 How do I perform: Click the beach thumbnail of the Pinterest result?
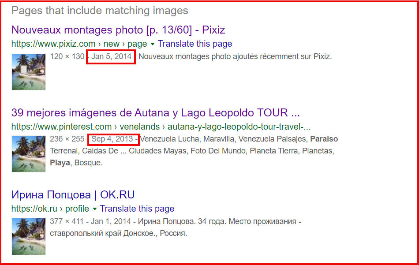tap(28, 154)
